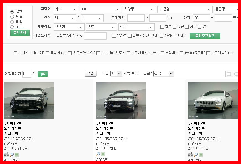This screenshot has height=164, width=241.
Task: Click the magnifier icon under the 흰색 K8 listing
Action: click(196, 154)
